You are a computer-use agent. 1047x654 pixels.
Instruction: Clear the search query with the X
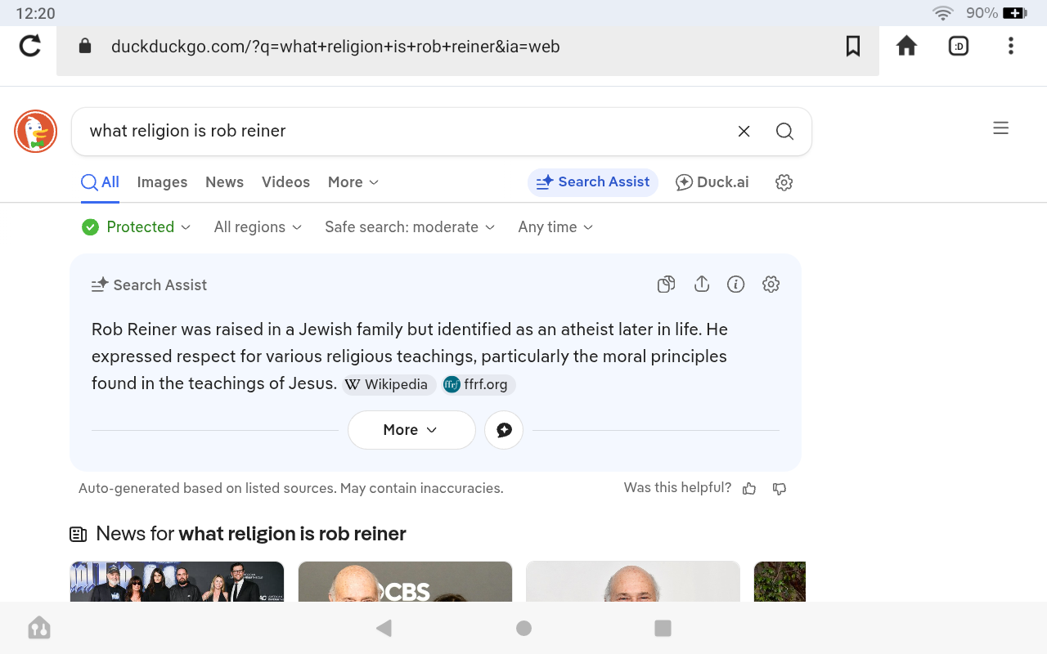(744, 132)
